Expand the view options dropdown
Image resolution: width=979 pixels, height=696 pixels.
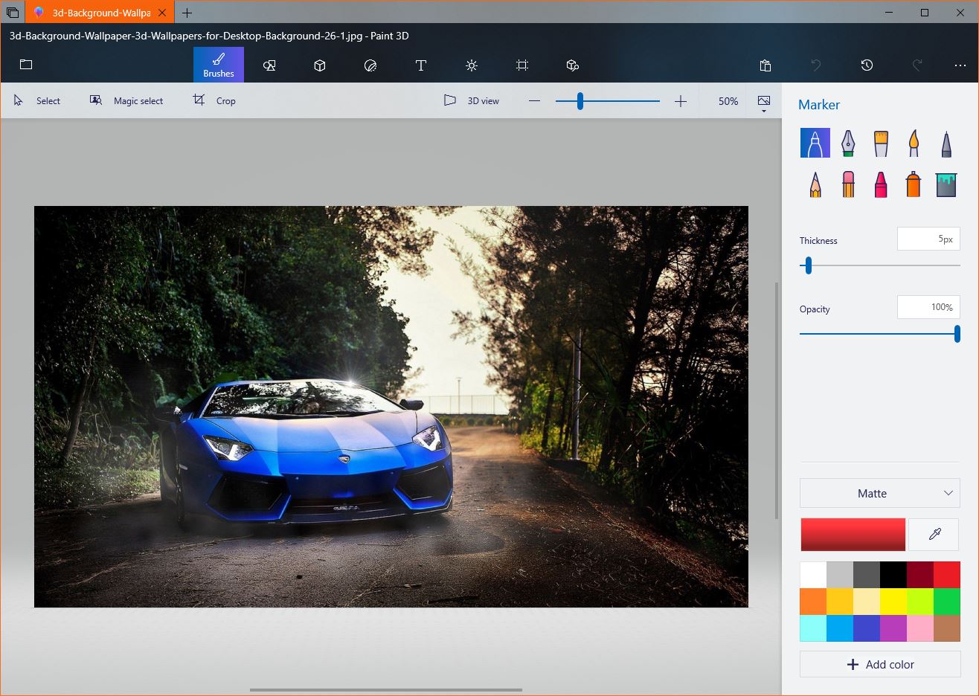764,103
